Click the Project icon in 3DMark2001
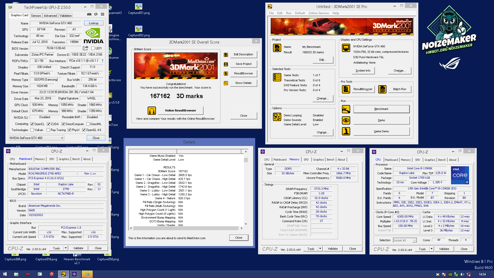 coord(277,48)
